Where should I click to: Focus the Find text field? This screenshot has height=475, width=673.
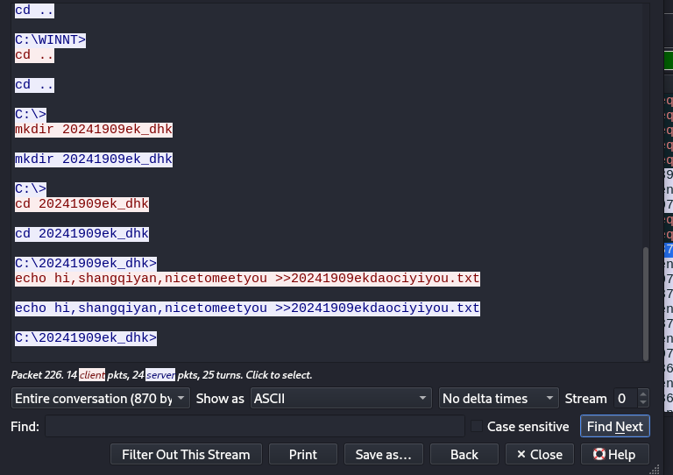[255, 426]
